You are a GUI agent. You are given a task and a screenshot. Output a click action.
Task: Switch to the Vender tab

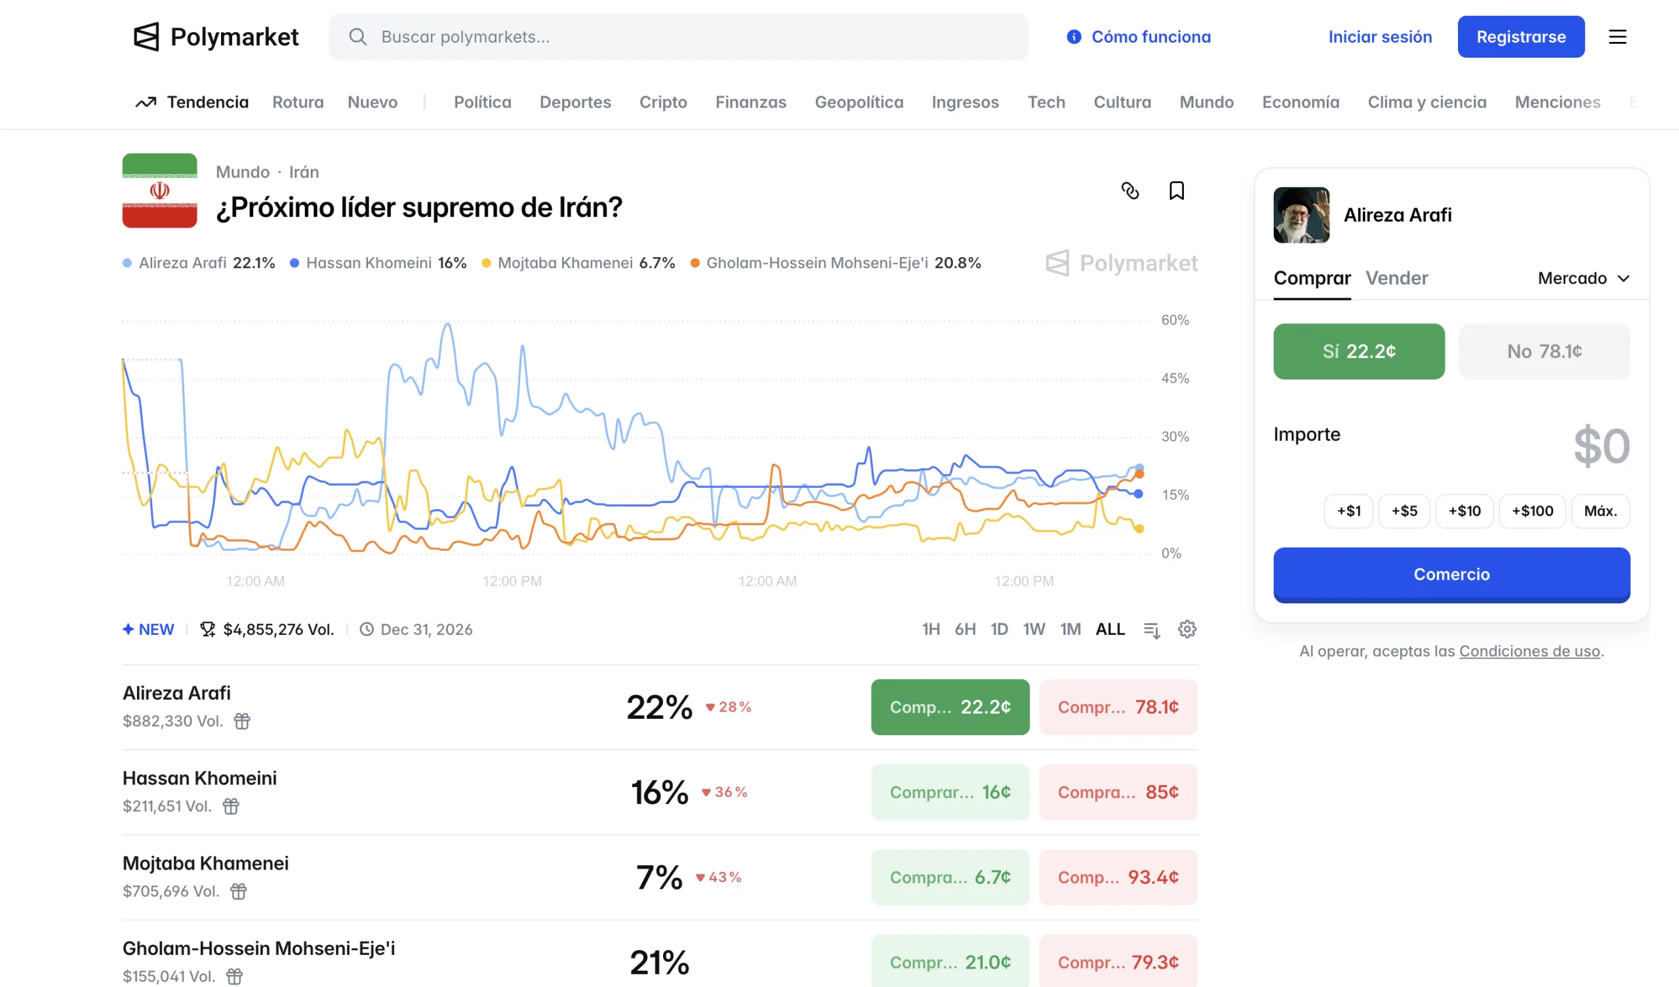[1396, 278]
